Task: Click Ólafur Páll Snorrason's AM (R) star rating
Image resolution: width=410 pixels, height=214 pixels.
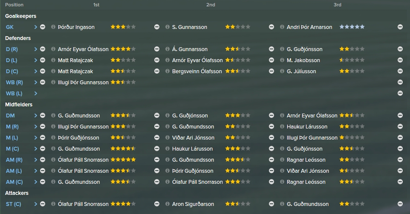Action: pyautogui.click(x=123, y=160)
